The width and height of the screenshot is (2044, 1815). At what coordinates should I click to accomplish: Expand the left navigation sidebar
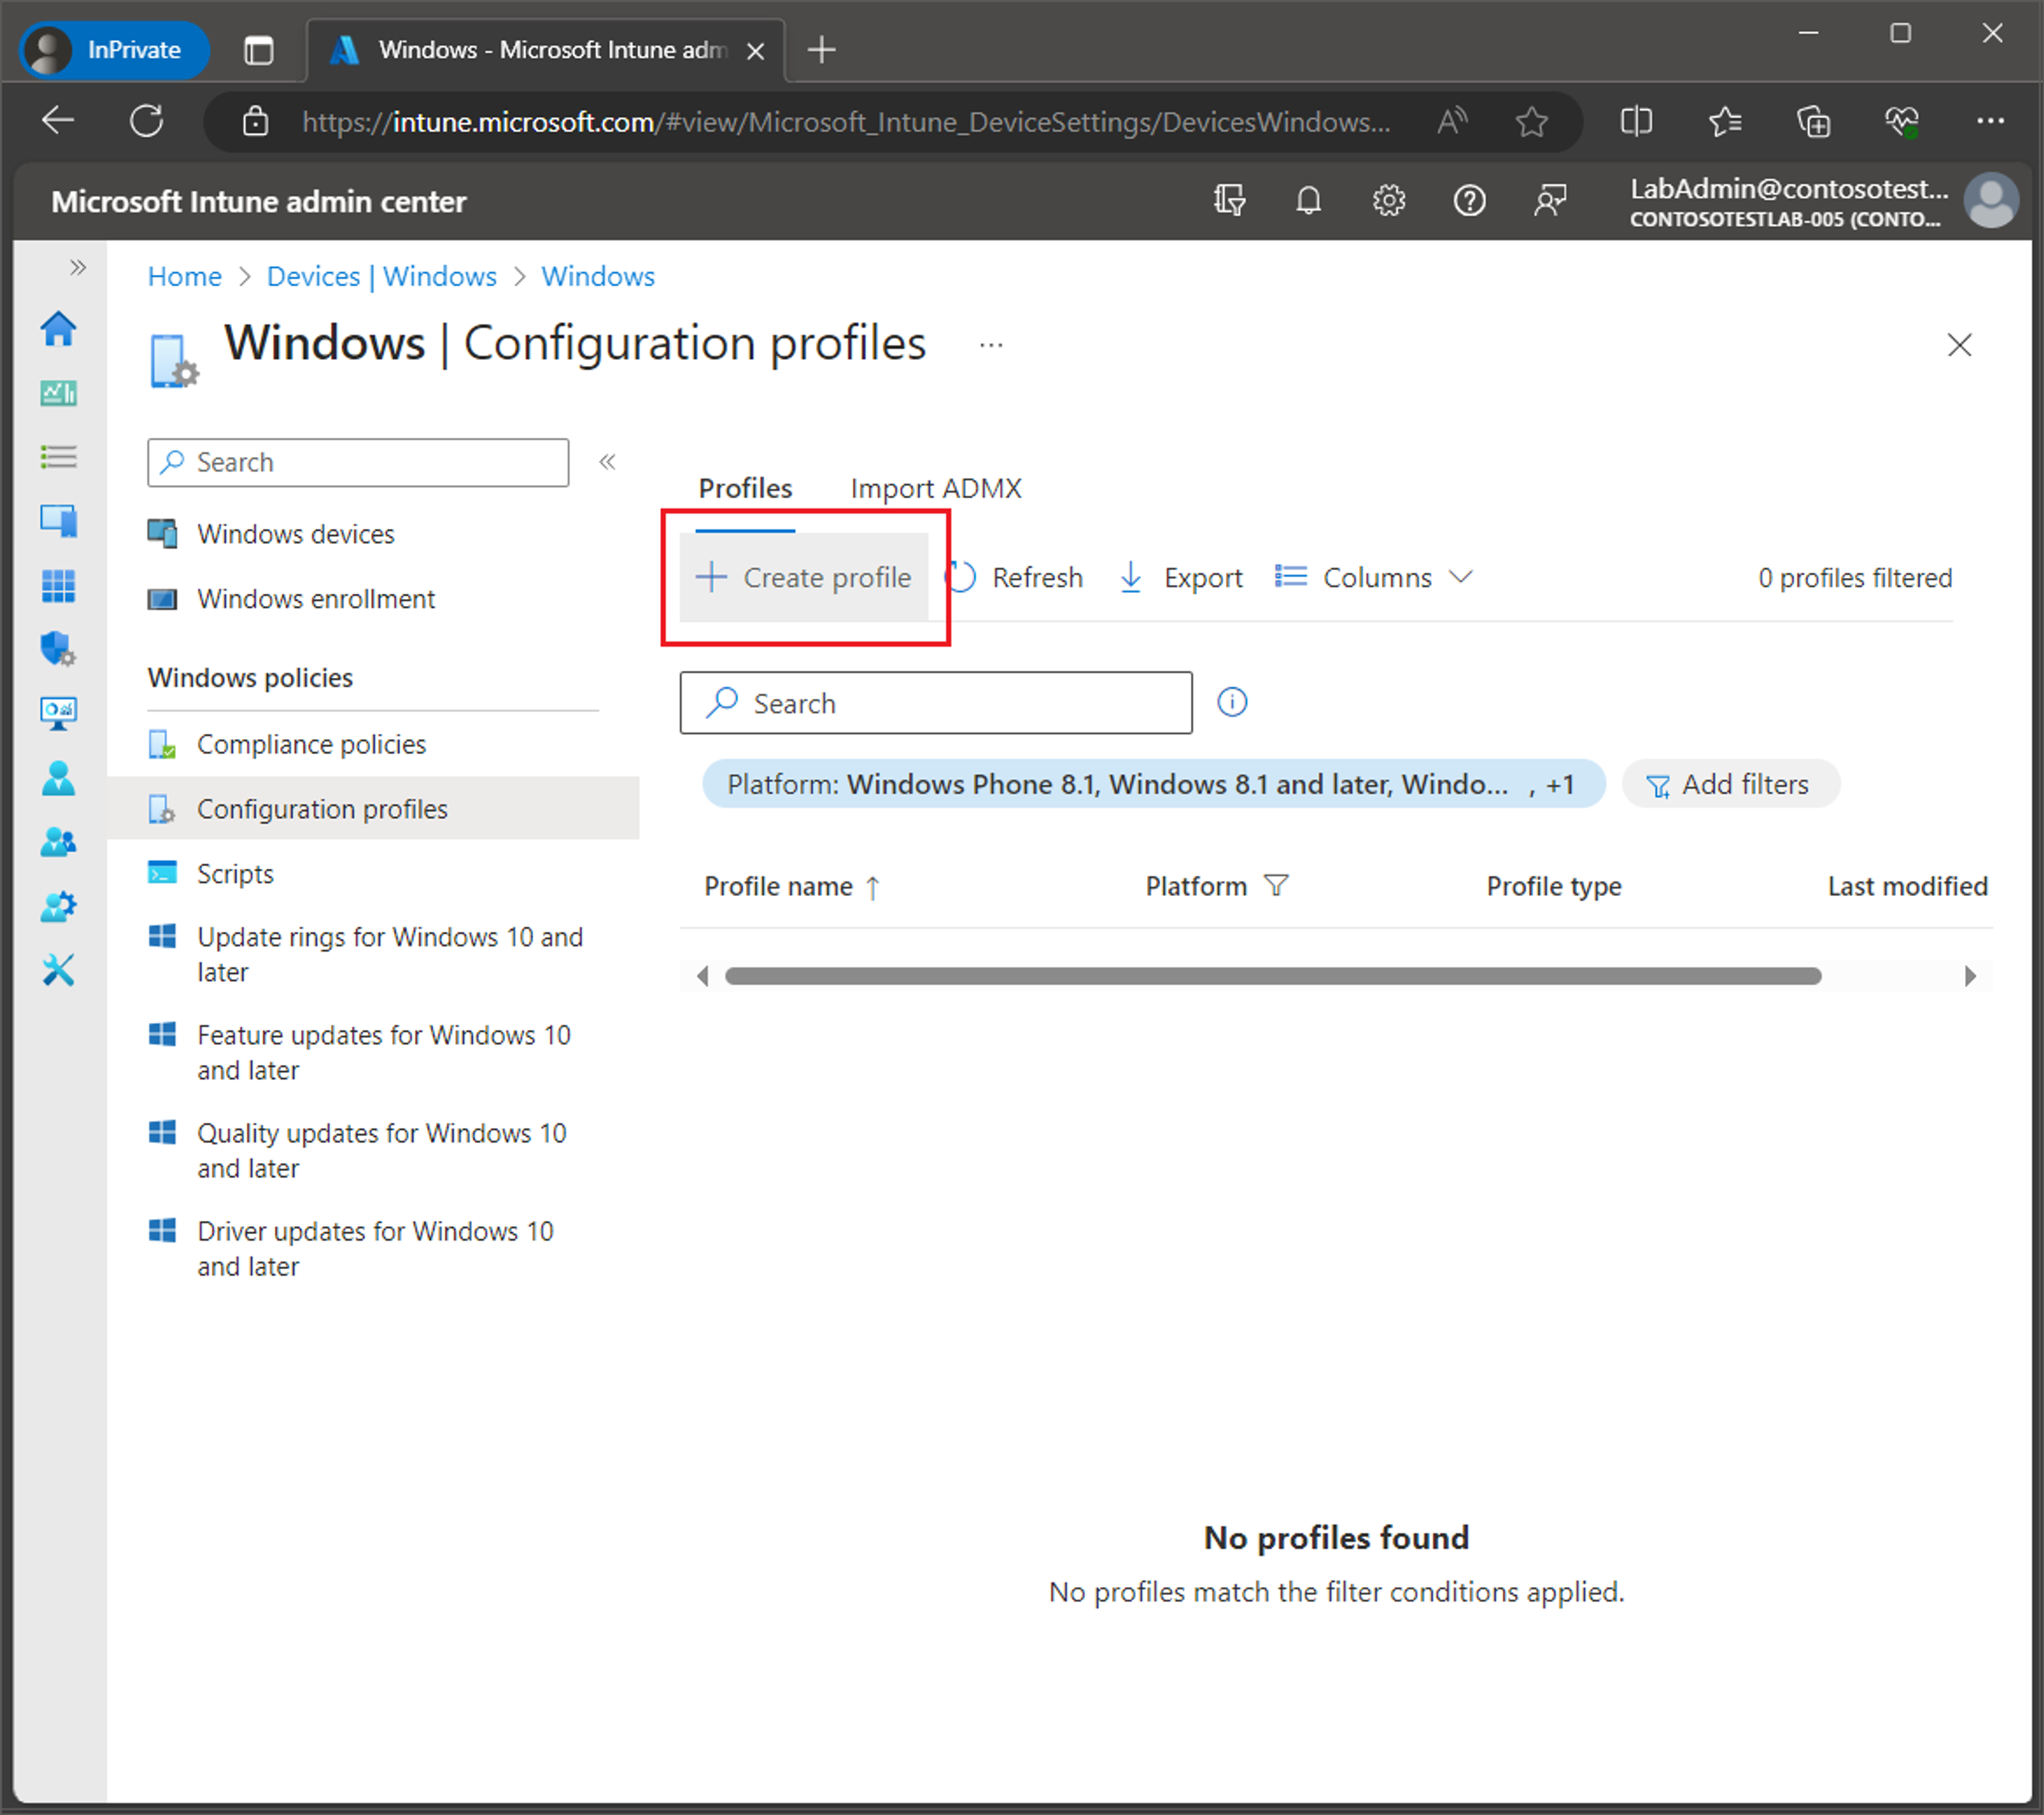pyautogui.click(x=78, y=267)
